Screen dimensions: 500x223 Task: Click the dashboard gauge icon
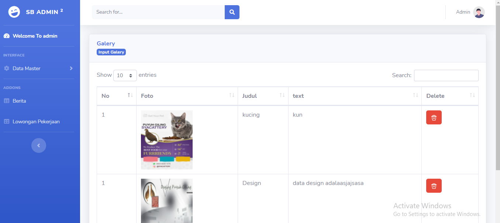[x=7, y=36]
